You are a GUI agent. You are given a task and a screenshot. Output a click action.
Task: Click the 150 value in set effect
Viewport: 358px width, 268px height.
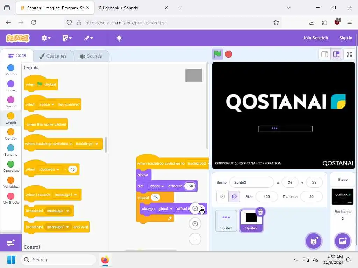(190, 186)
